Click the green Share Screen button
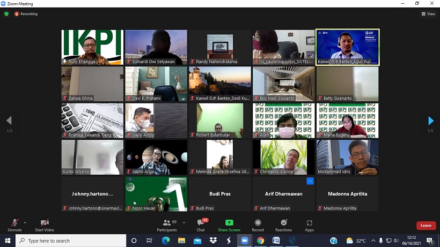 coord(229,224)
